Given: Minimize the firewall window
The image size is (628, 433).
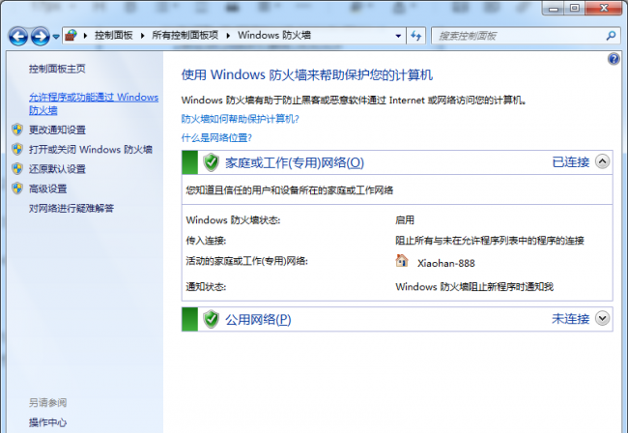Looking at the screenshot, I should [553, 8].
